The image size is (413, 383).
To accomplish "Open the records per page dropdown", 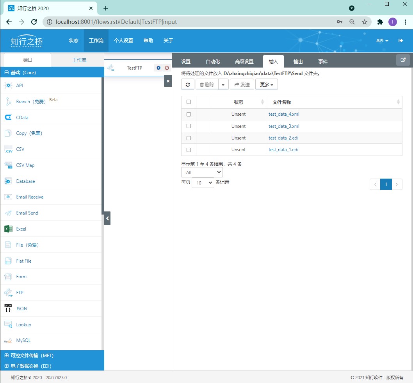I will (x=203, y=183).
